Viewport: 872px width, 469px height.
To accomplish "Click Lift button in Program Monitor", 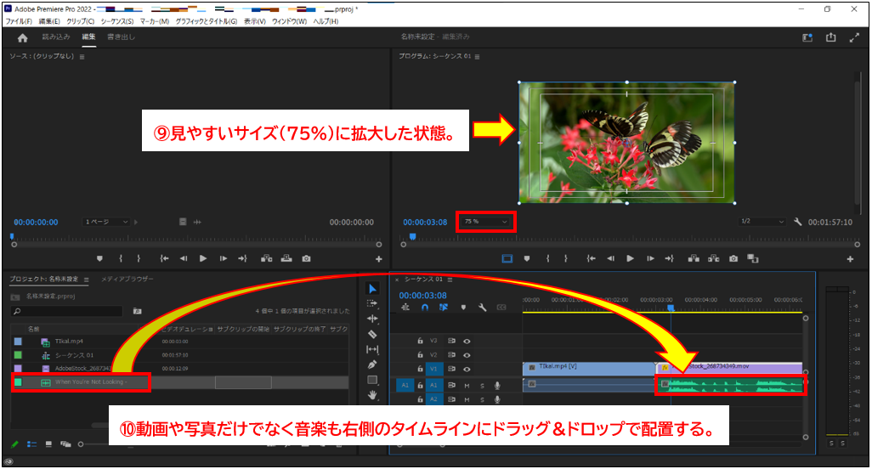I will 694,258.
